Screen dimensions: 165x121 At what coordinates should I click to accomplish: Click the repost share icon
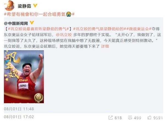[x=111, y=118]
